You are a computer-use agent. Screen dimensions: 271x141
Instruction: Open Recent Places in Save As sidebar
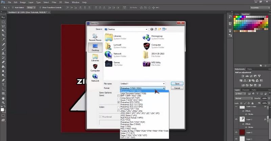95,37
